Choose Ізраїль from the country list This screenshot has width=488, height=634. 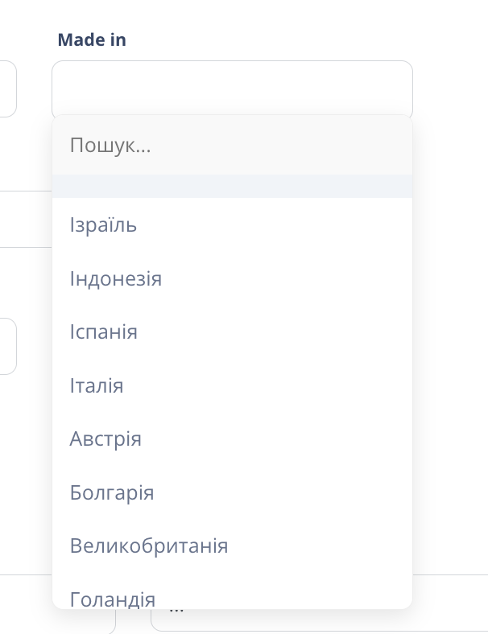point(103,225)
